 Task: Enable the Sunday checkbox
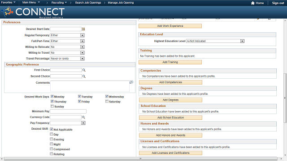[52, 106]
